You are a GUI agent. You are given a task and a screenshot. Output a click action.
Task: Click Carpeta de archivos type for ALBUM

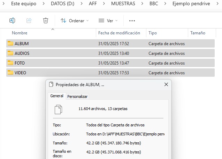click(x=167, y=44)
